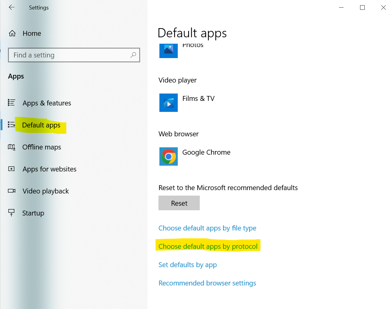Click the Find a setting search box
This screenshot has height=309, width=391.
[x=70, y=55]
